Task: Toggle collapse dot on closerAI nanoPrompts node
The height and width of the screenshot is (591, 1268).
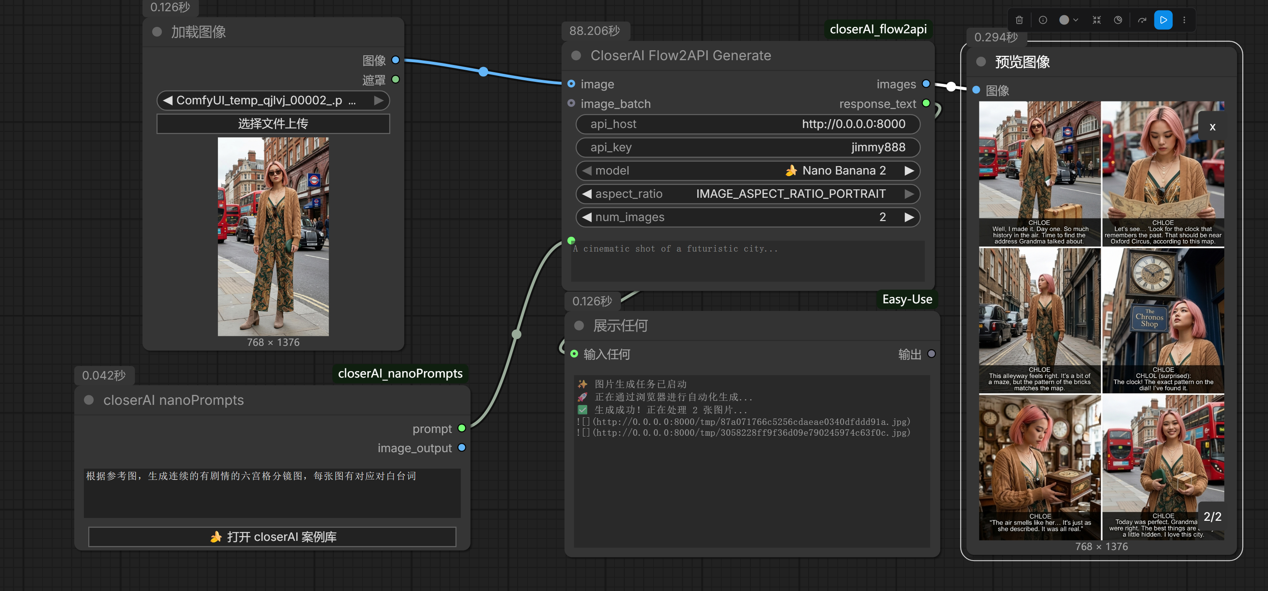Action: point(89,400)
